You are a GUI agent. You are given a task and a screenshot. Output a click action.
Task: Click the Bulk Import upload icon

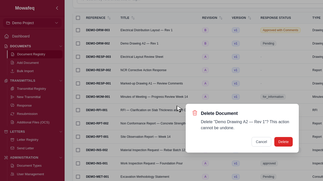pos(12,71)
